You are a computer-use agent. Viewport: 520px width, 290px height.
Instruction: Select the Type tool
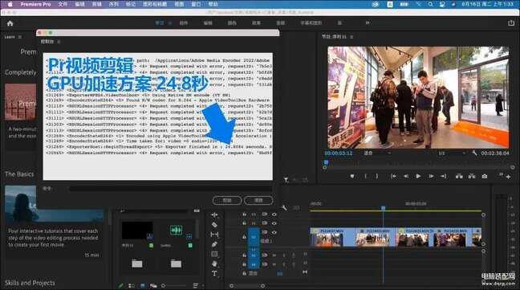pyautogui.click(x=214, y=273)
